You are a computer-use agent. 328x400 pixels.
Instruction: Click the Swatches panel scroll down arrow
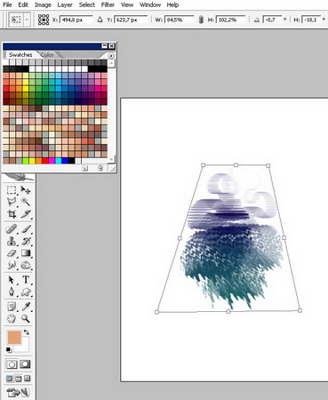point(111,159)
